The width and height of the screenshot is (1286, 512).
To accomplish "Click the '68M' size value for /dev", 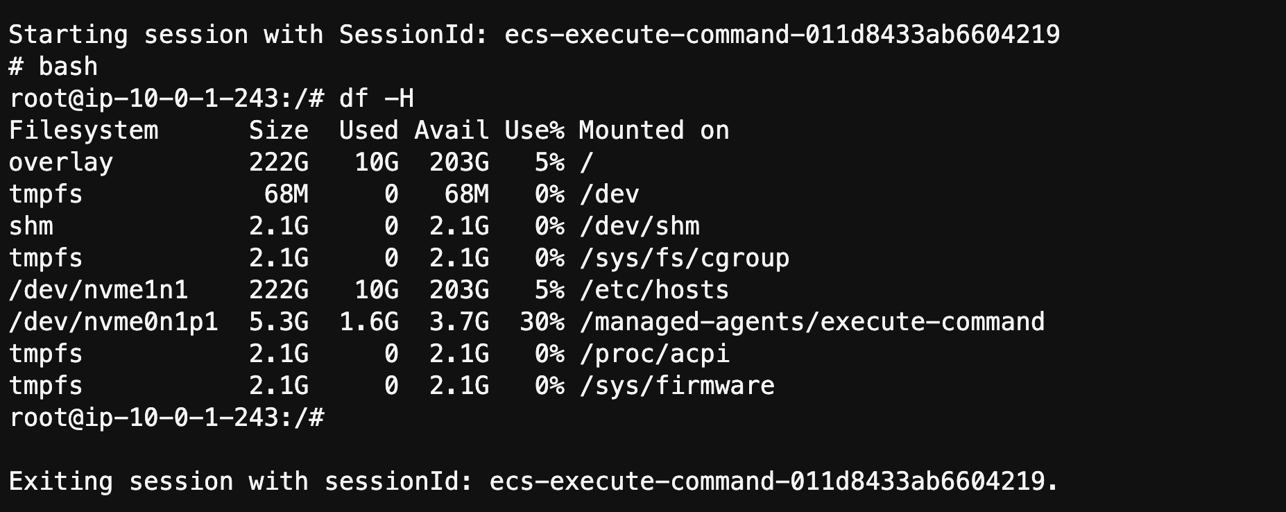I will pos(286,194).
